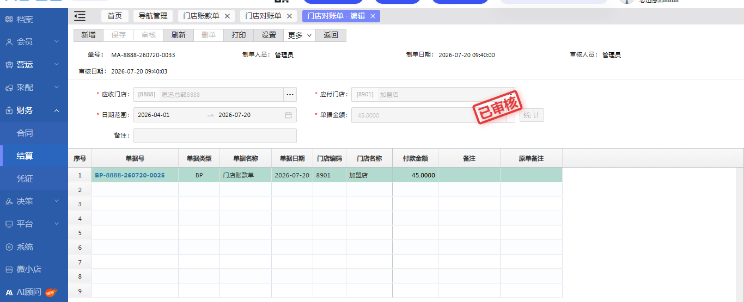Click the 45.0000 amount cell in row 1

[415, 175]
